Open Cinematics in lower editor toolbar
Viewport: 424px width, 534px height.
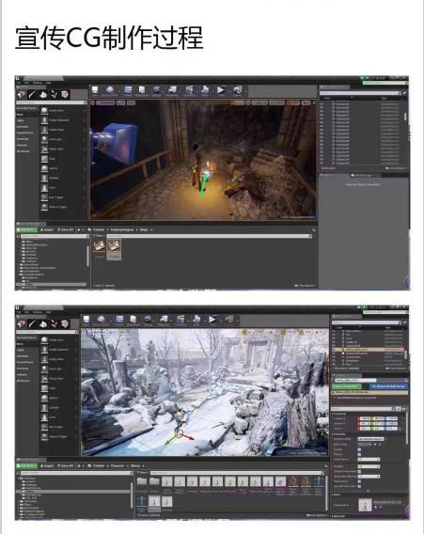point(181,321)
